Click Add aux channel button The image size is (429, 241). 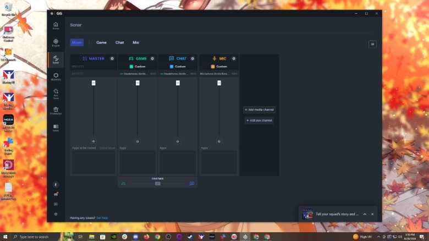259,121
